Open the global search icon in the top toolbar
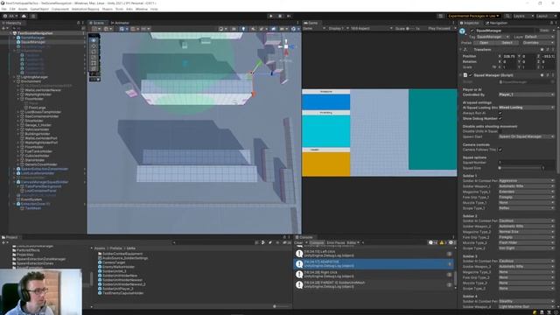 (507, 16)
